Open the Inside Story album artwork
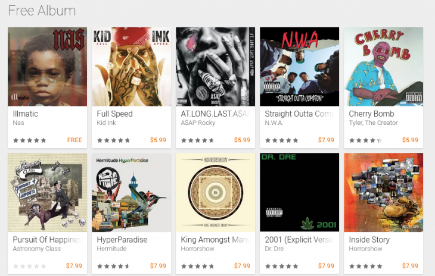 [x=384, y=192]
